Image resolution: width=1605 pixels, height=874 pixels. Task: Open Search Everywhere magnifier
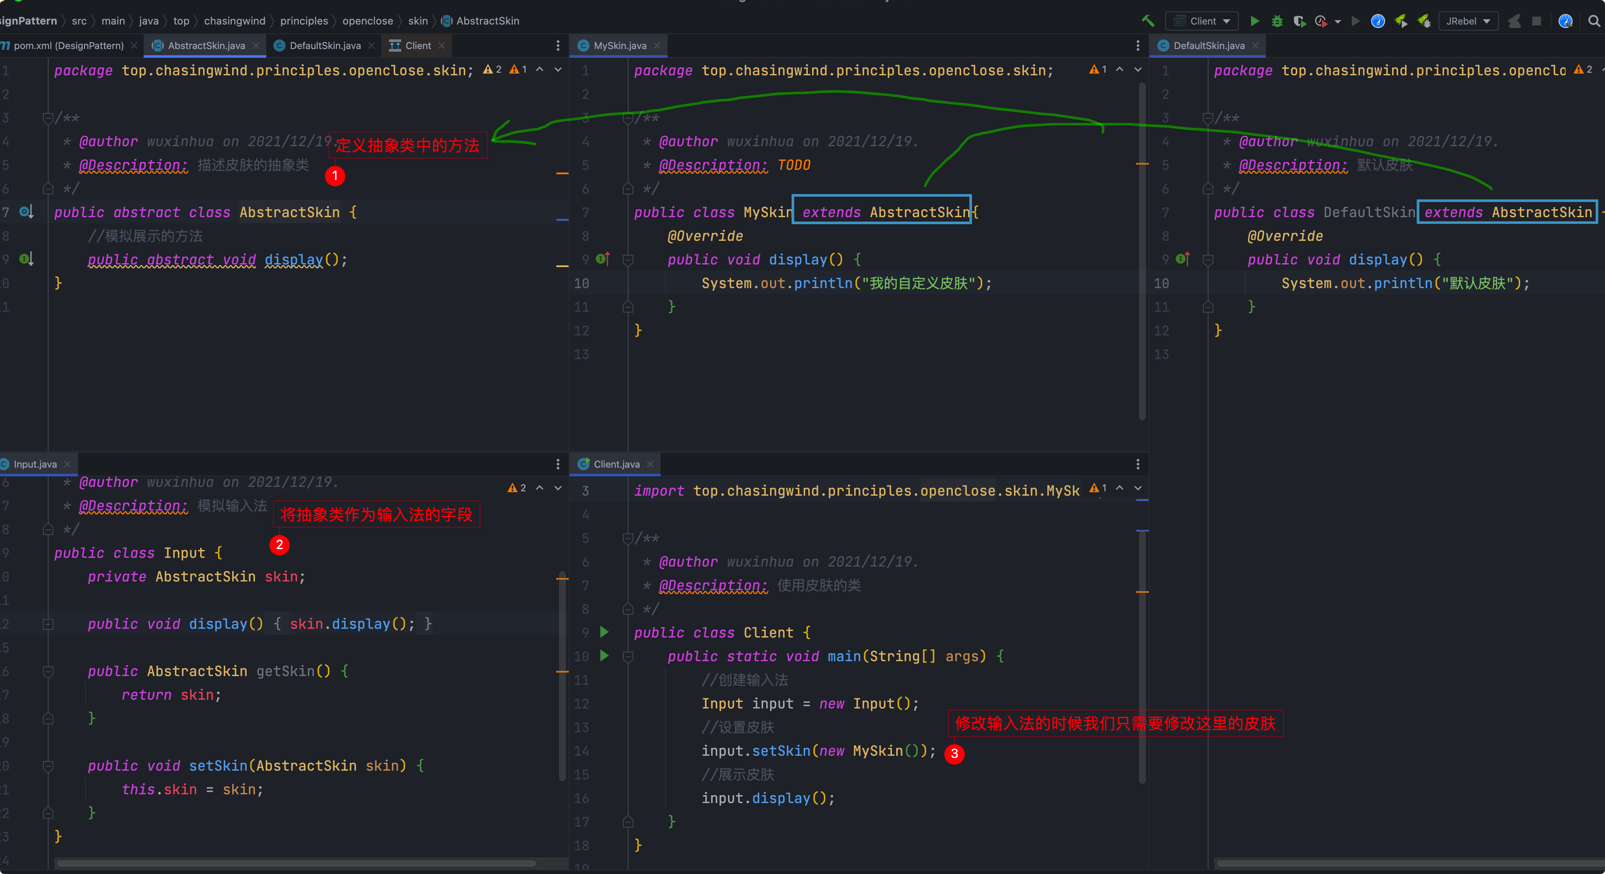pyautogui.click(x=1594, y=21)
